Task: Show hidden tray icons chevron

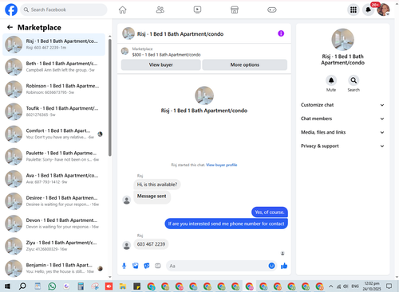Action: [330, 286]
